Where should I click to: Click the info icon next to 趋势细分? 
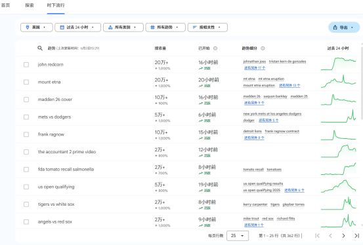click(x=263, y=48)
